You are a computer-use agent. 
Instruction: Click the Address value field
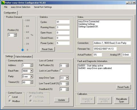click(26, 65)
